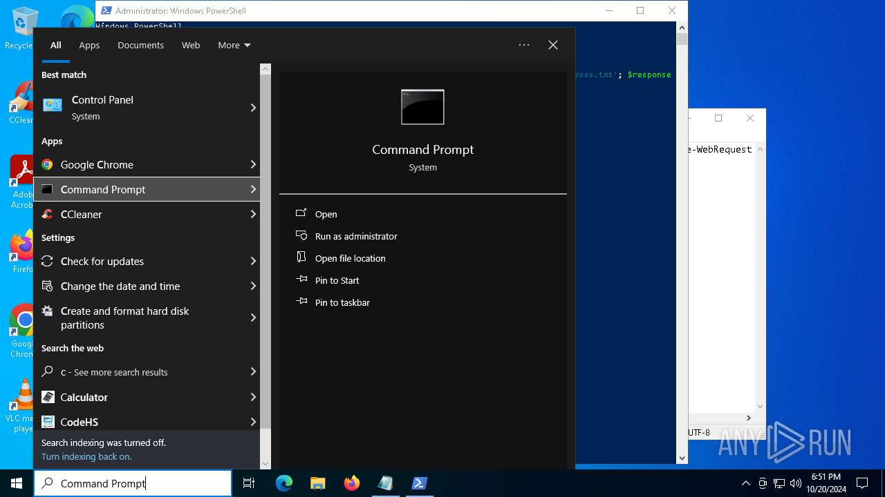The image size is (885, 497).
Task: Select Pin to Start option
Action: 337,280
